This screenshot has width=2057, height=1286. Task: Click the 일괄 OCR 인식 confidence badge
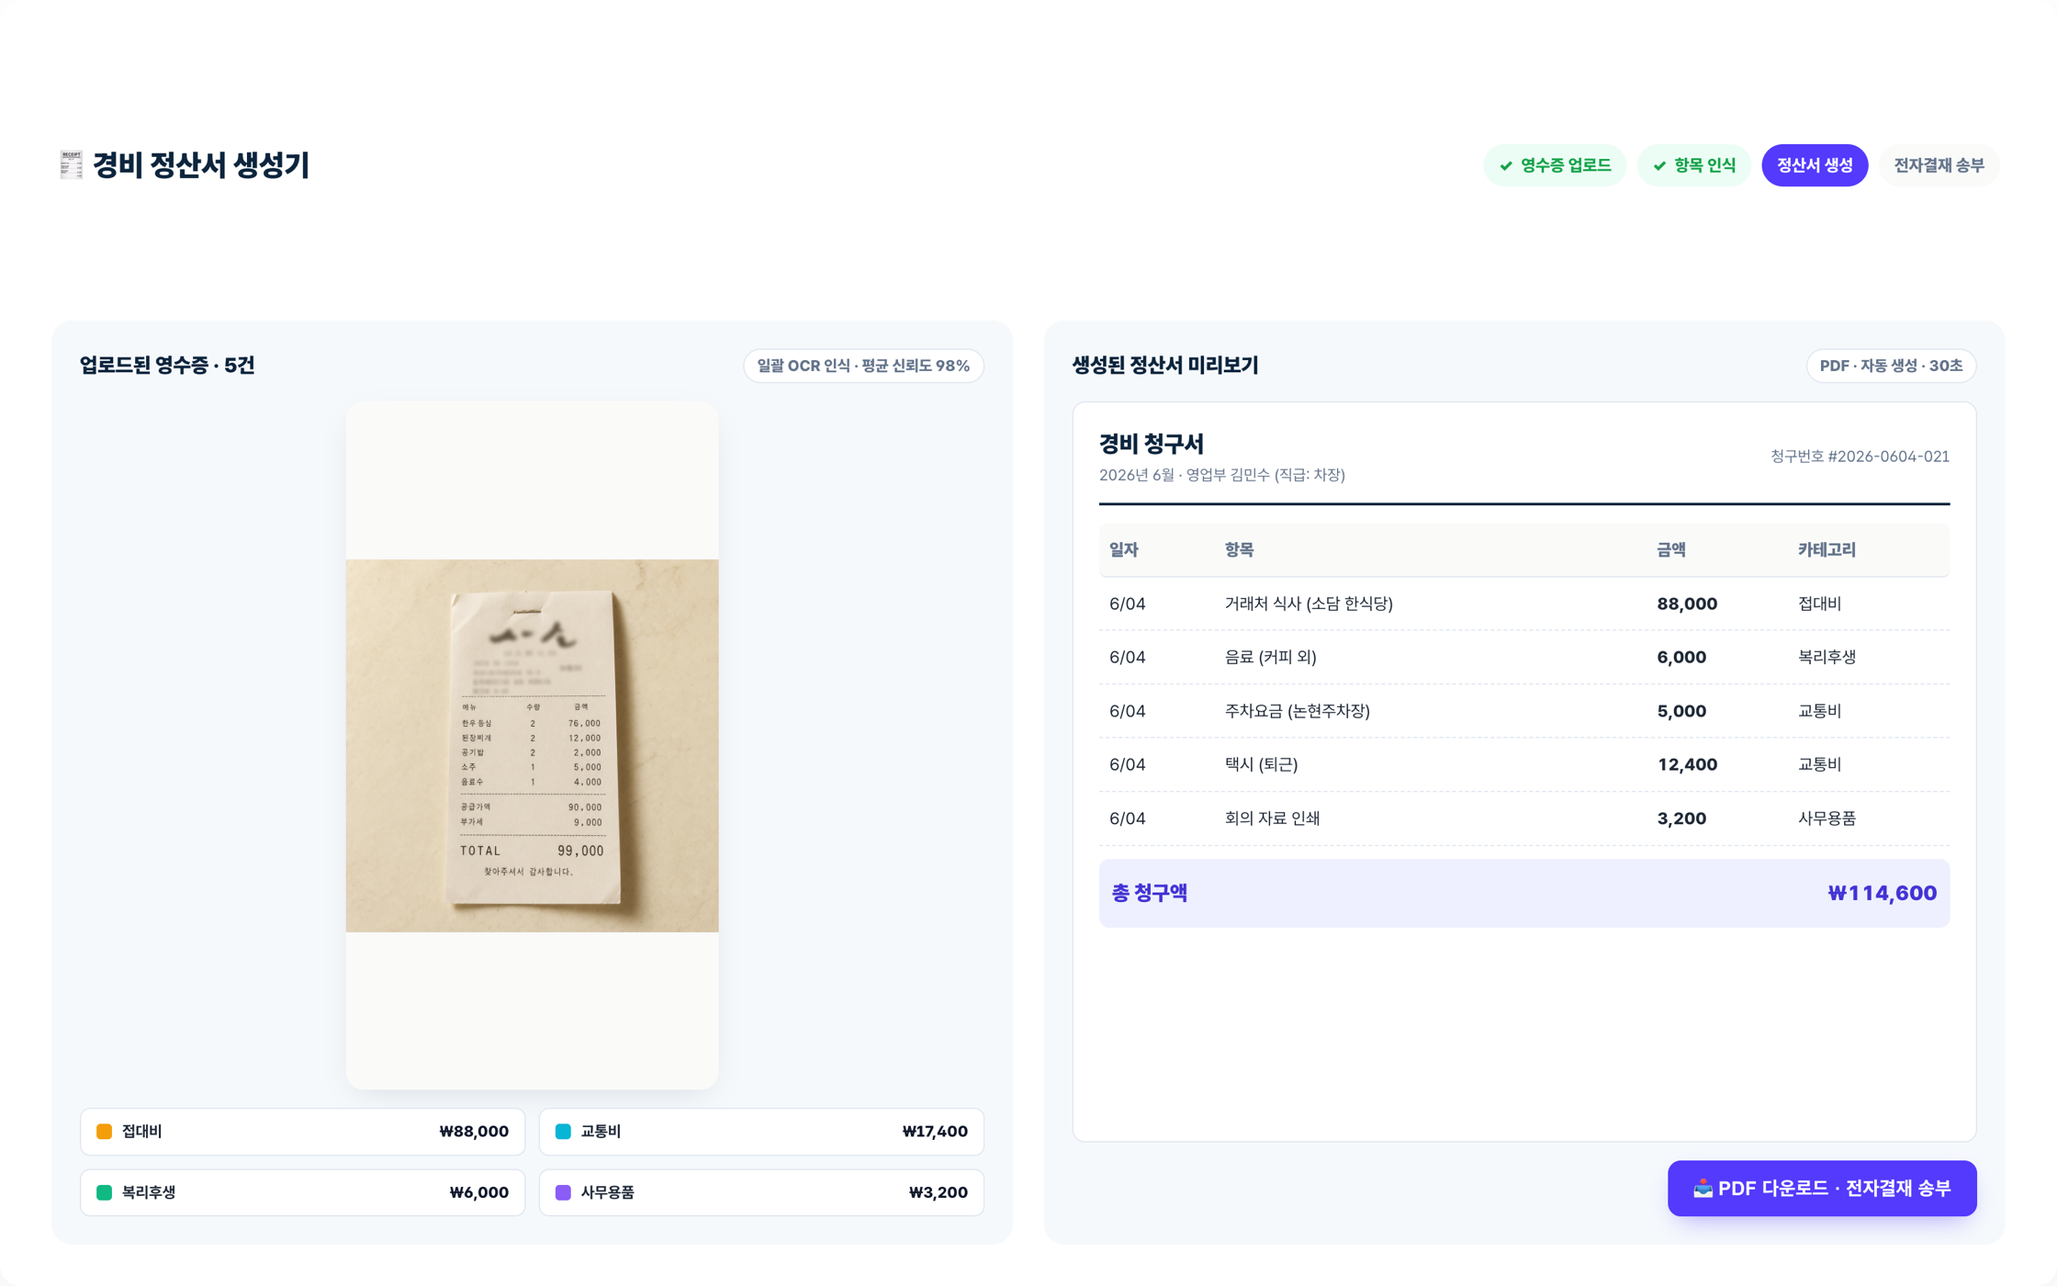point(863,366)
